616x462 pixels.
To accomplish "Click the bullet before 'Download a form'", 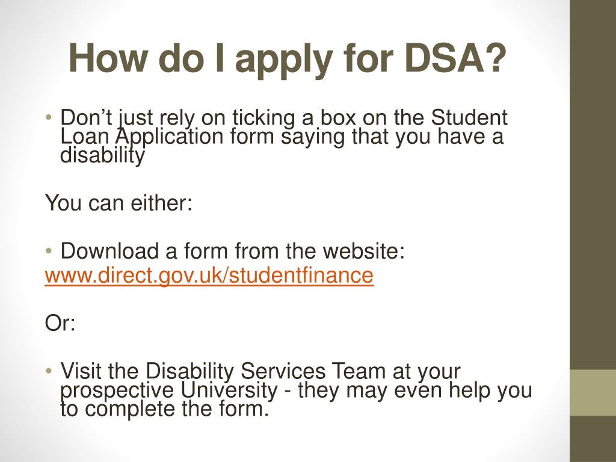I will point(49,251).
